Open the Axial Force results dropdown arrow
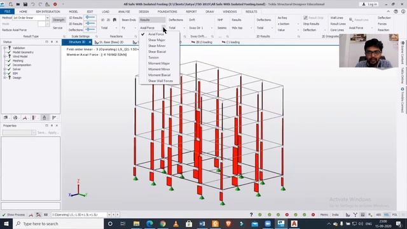This screenshot has width=407, height=229. [x=163, y=28]
